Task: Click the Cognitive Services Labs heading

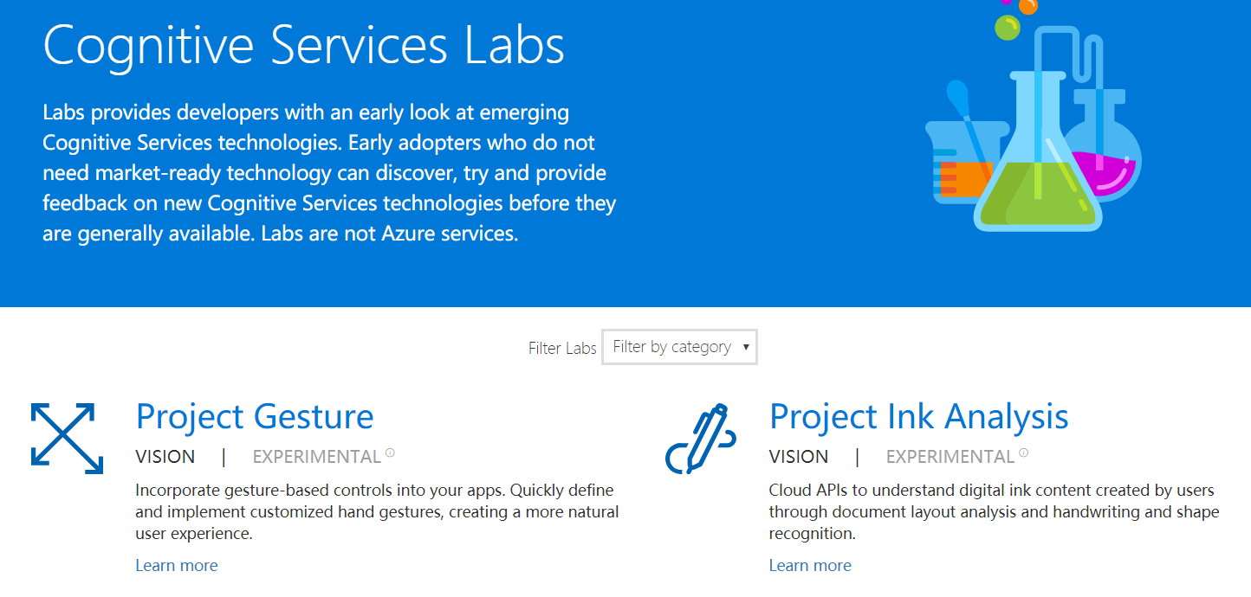Action: [303, 45]
